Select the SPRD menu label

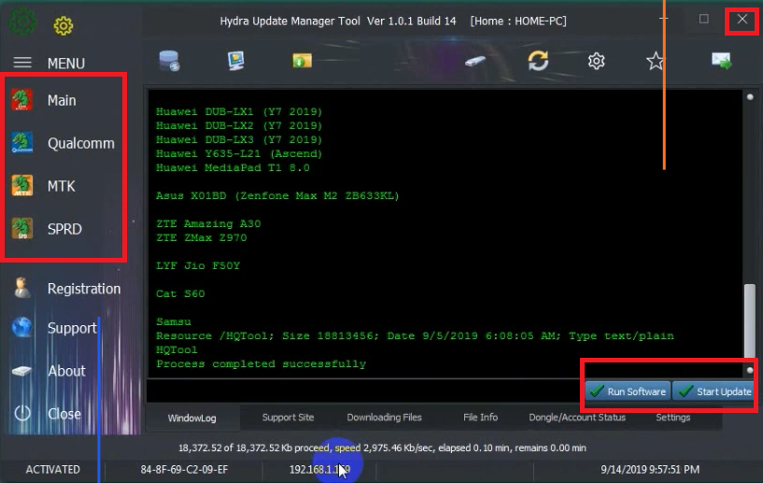coord(64,229)
